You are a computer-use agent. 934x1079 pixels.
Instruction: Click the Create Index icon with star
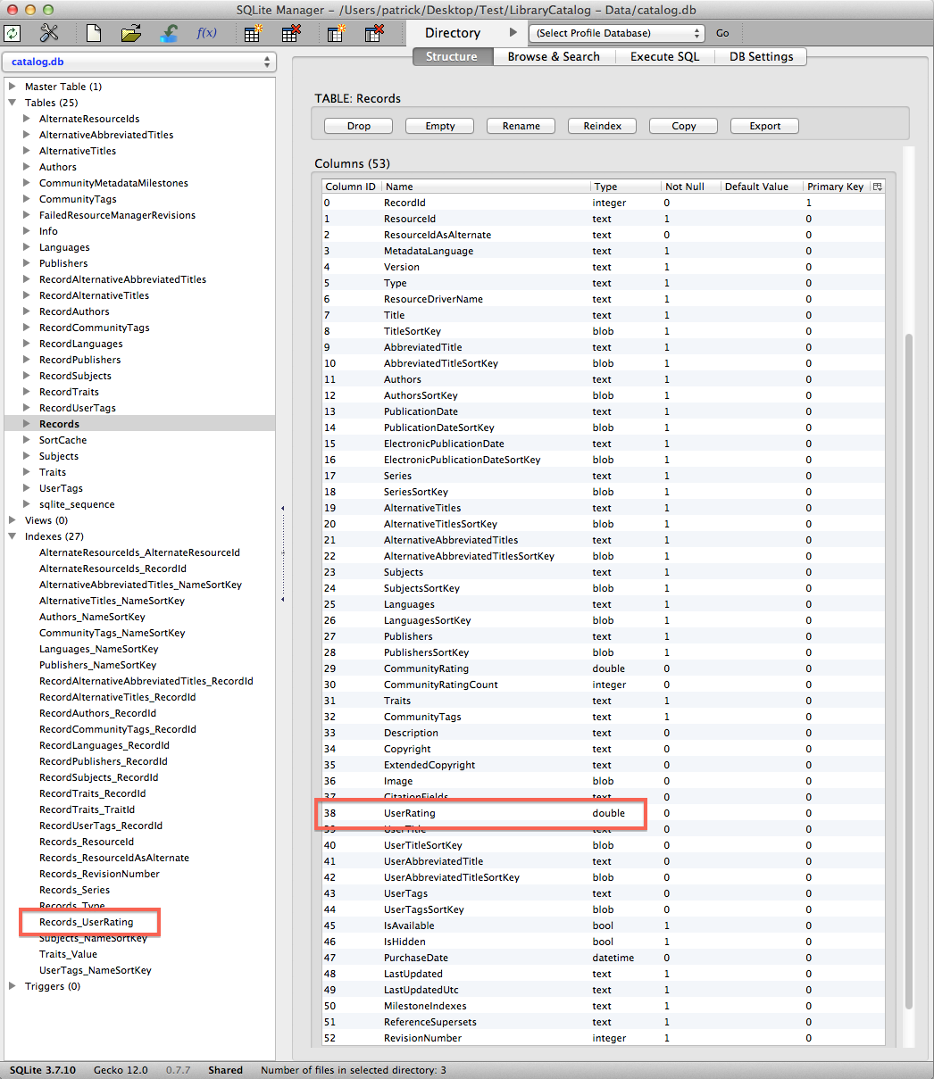336,34
